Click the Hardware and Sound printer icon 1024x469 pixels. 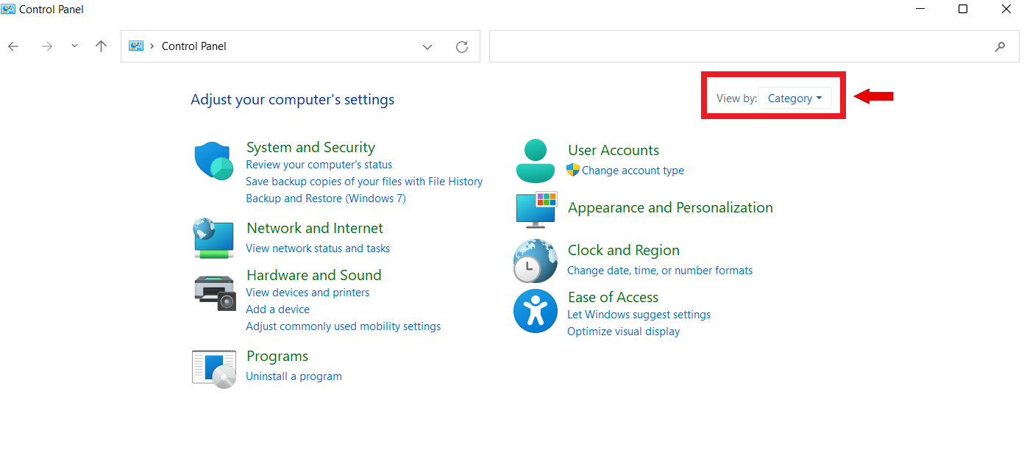click(x=214, y=293)
